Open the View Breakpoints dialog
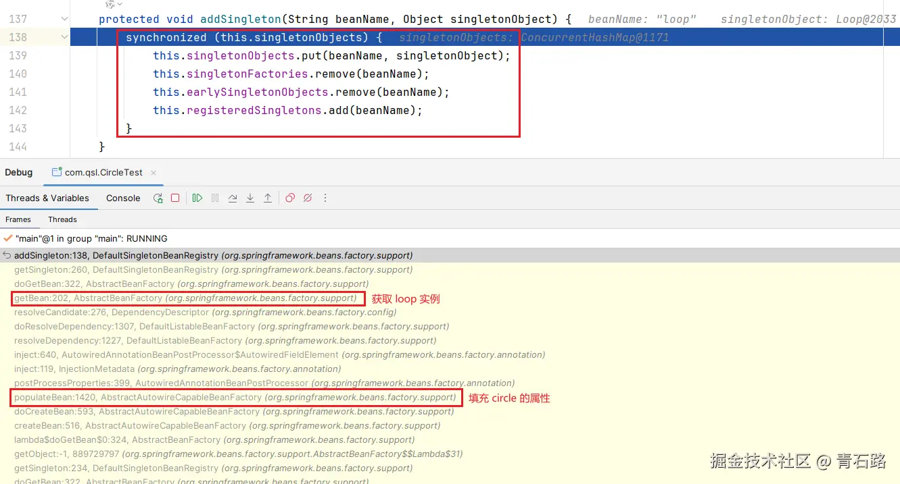Screen dimensions: 900x484 [x=290, y=198]
